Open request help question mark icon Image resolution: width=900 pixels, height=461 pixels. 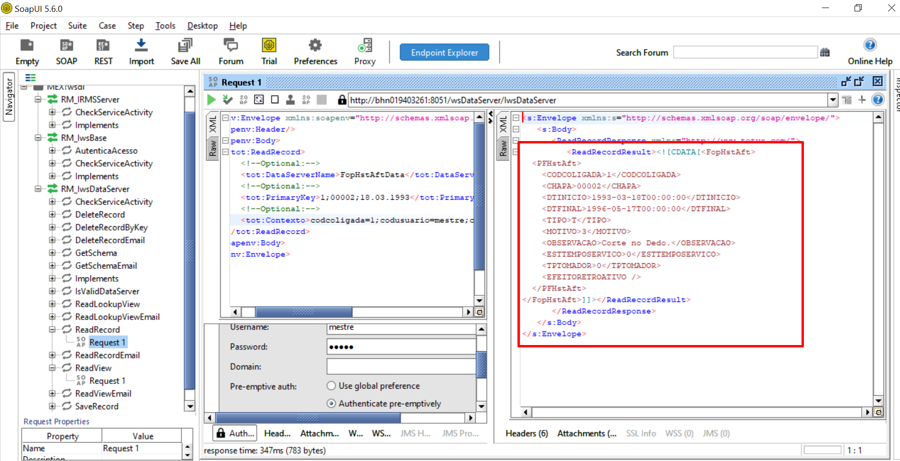(x=878, y=99)
